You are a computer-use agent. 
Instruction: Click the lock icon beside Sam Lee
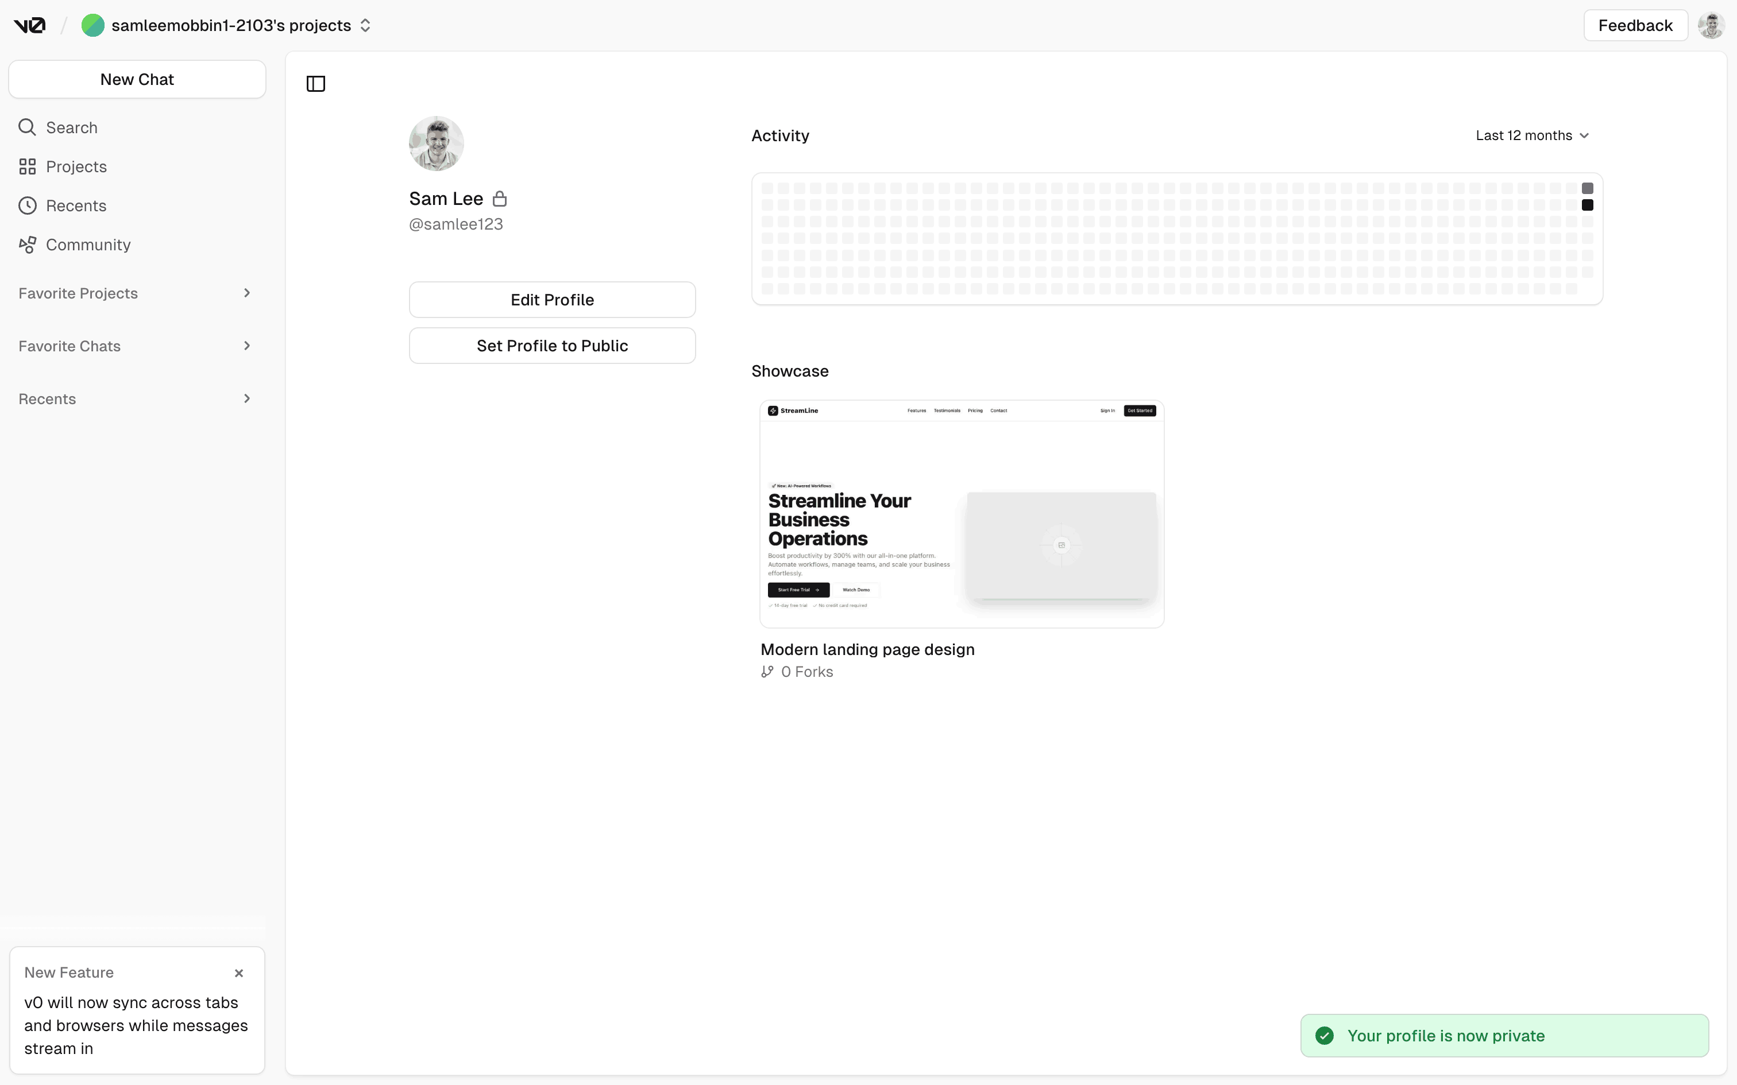coord(500,199)
